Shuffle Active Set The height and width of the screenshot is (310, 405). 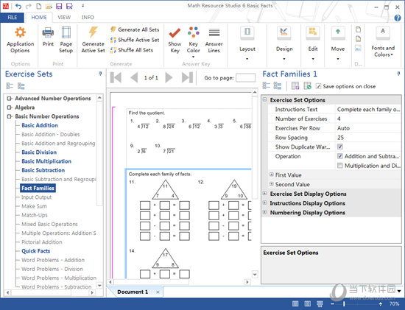pos(135,40)
